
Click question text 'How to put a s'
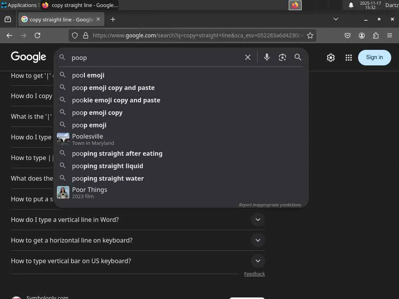tap(32, 199)
